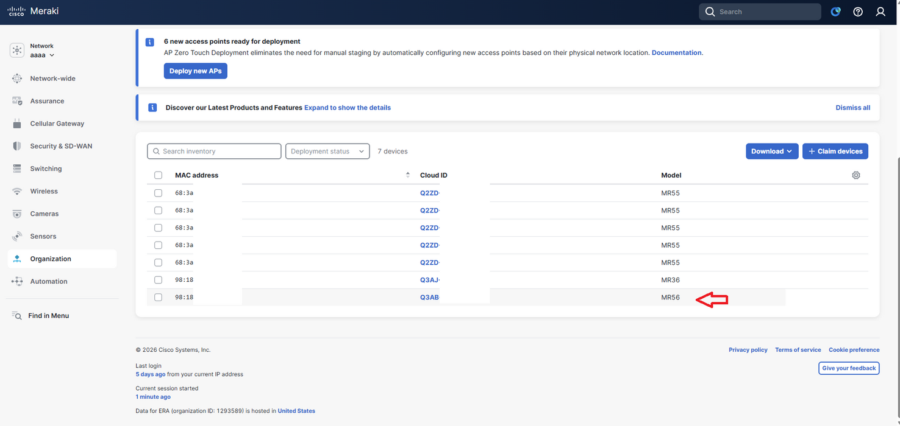
Task: Click info icon on Latest Products banner
Action: tap(153, 108)
